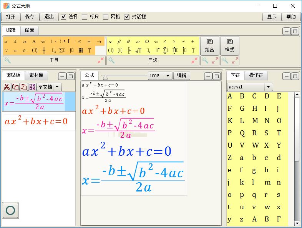302x228 pixels.
Task: Click the character list scrollbar down arrow
Action: (x=297, y=223)
